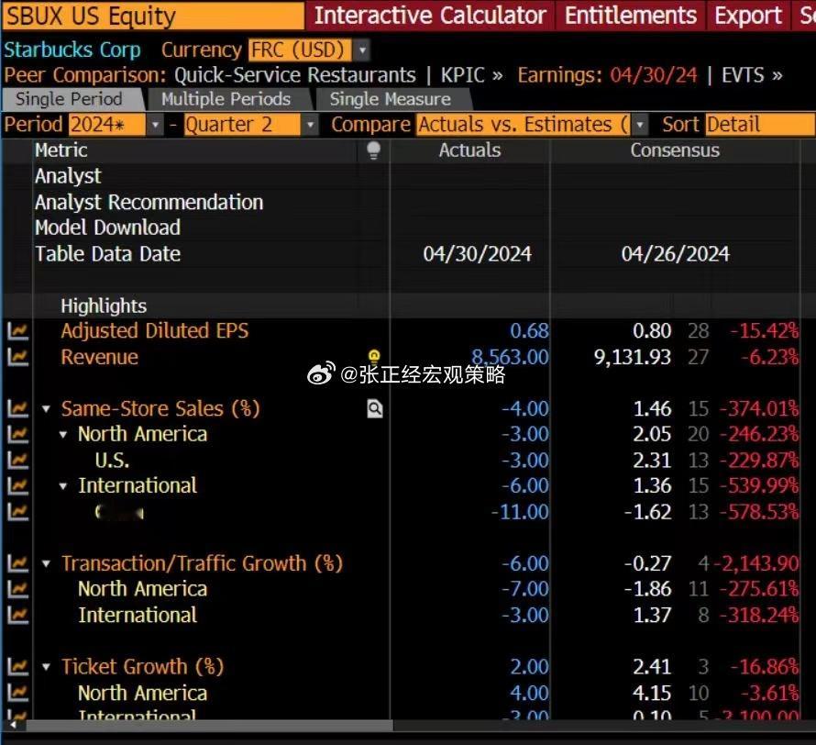Click left arrow of horizontal scrollbar
816x745 pixels.
(13, 725)
